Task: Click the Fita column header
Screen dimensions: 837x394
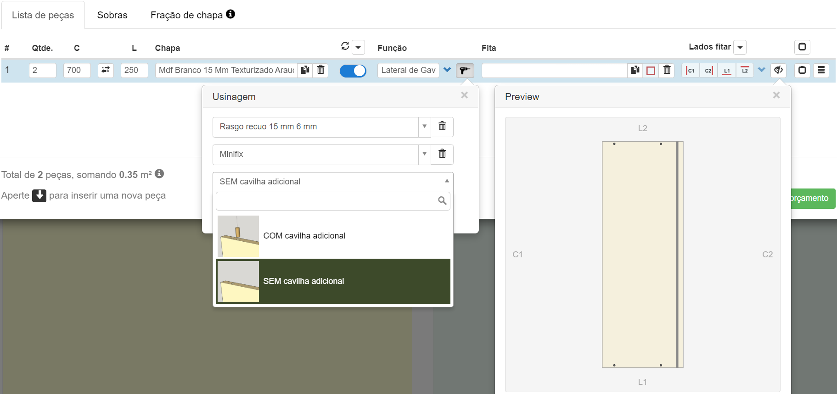Action: pos(489,48)
